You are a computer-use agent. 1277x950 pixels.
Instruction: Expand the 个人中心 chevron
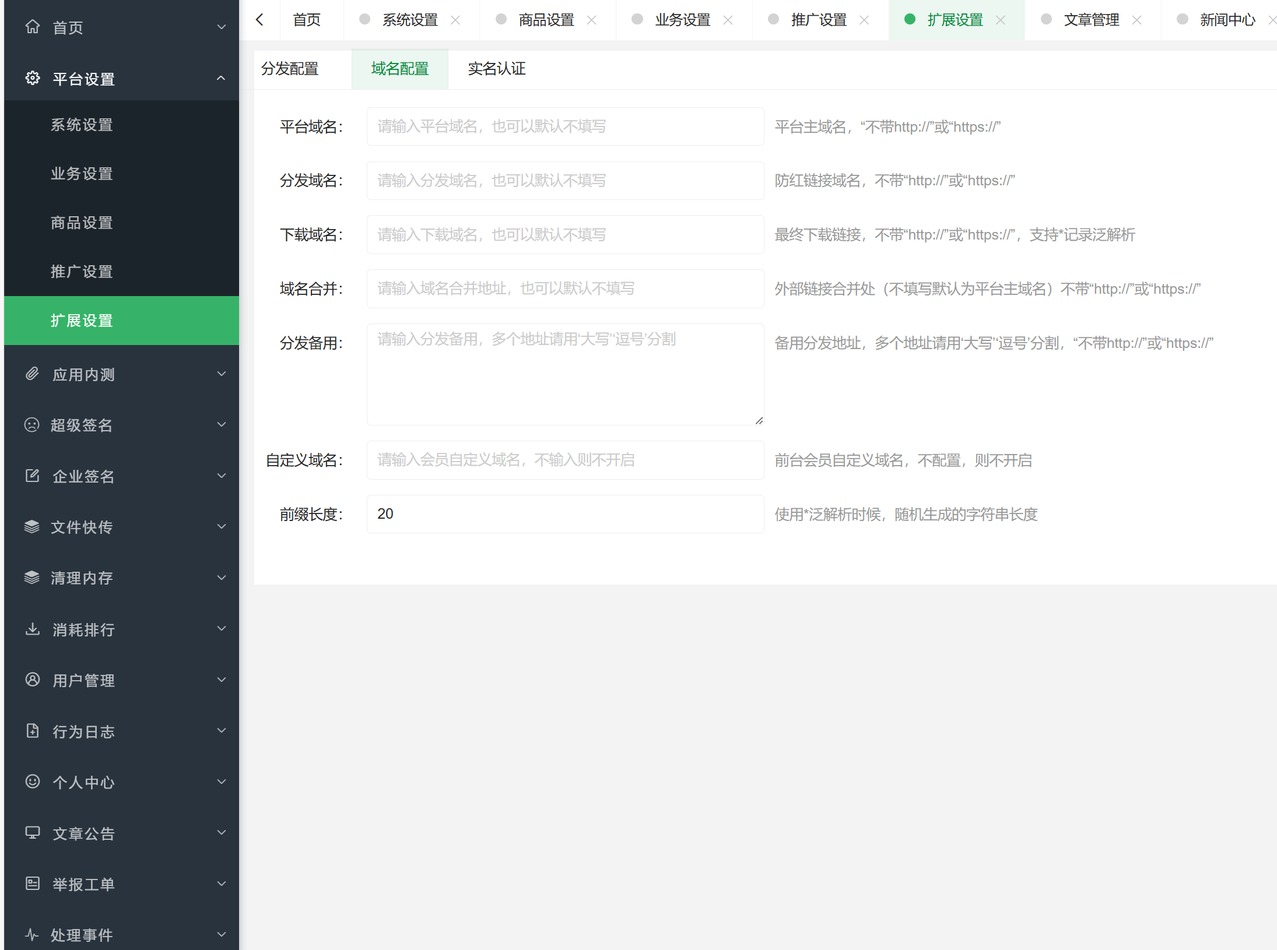[221, 782]
